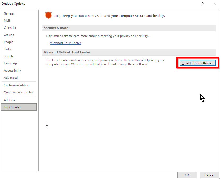This screenshot has width=221, height=180.
Task: Open the Add-ins category
Action: [9, 100]
